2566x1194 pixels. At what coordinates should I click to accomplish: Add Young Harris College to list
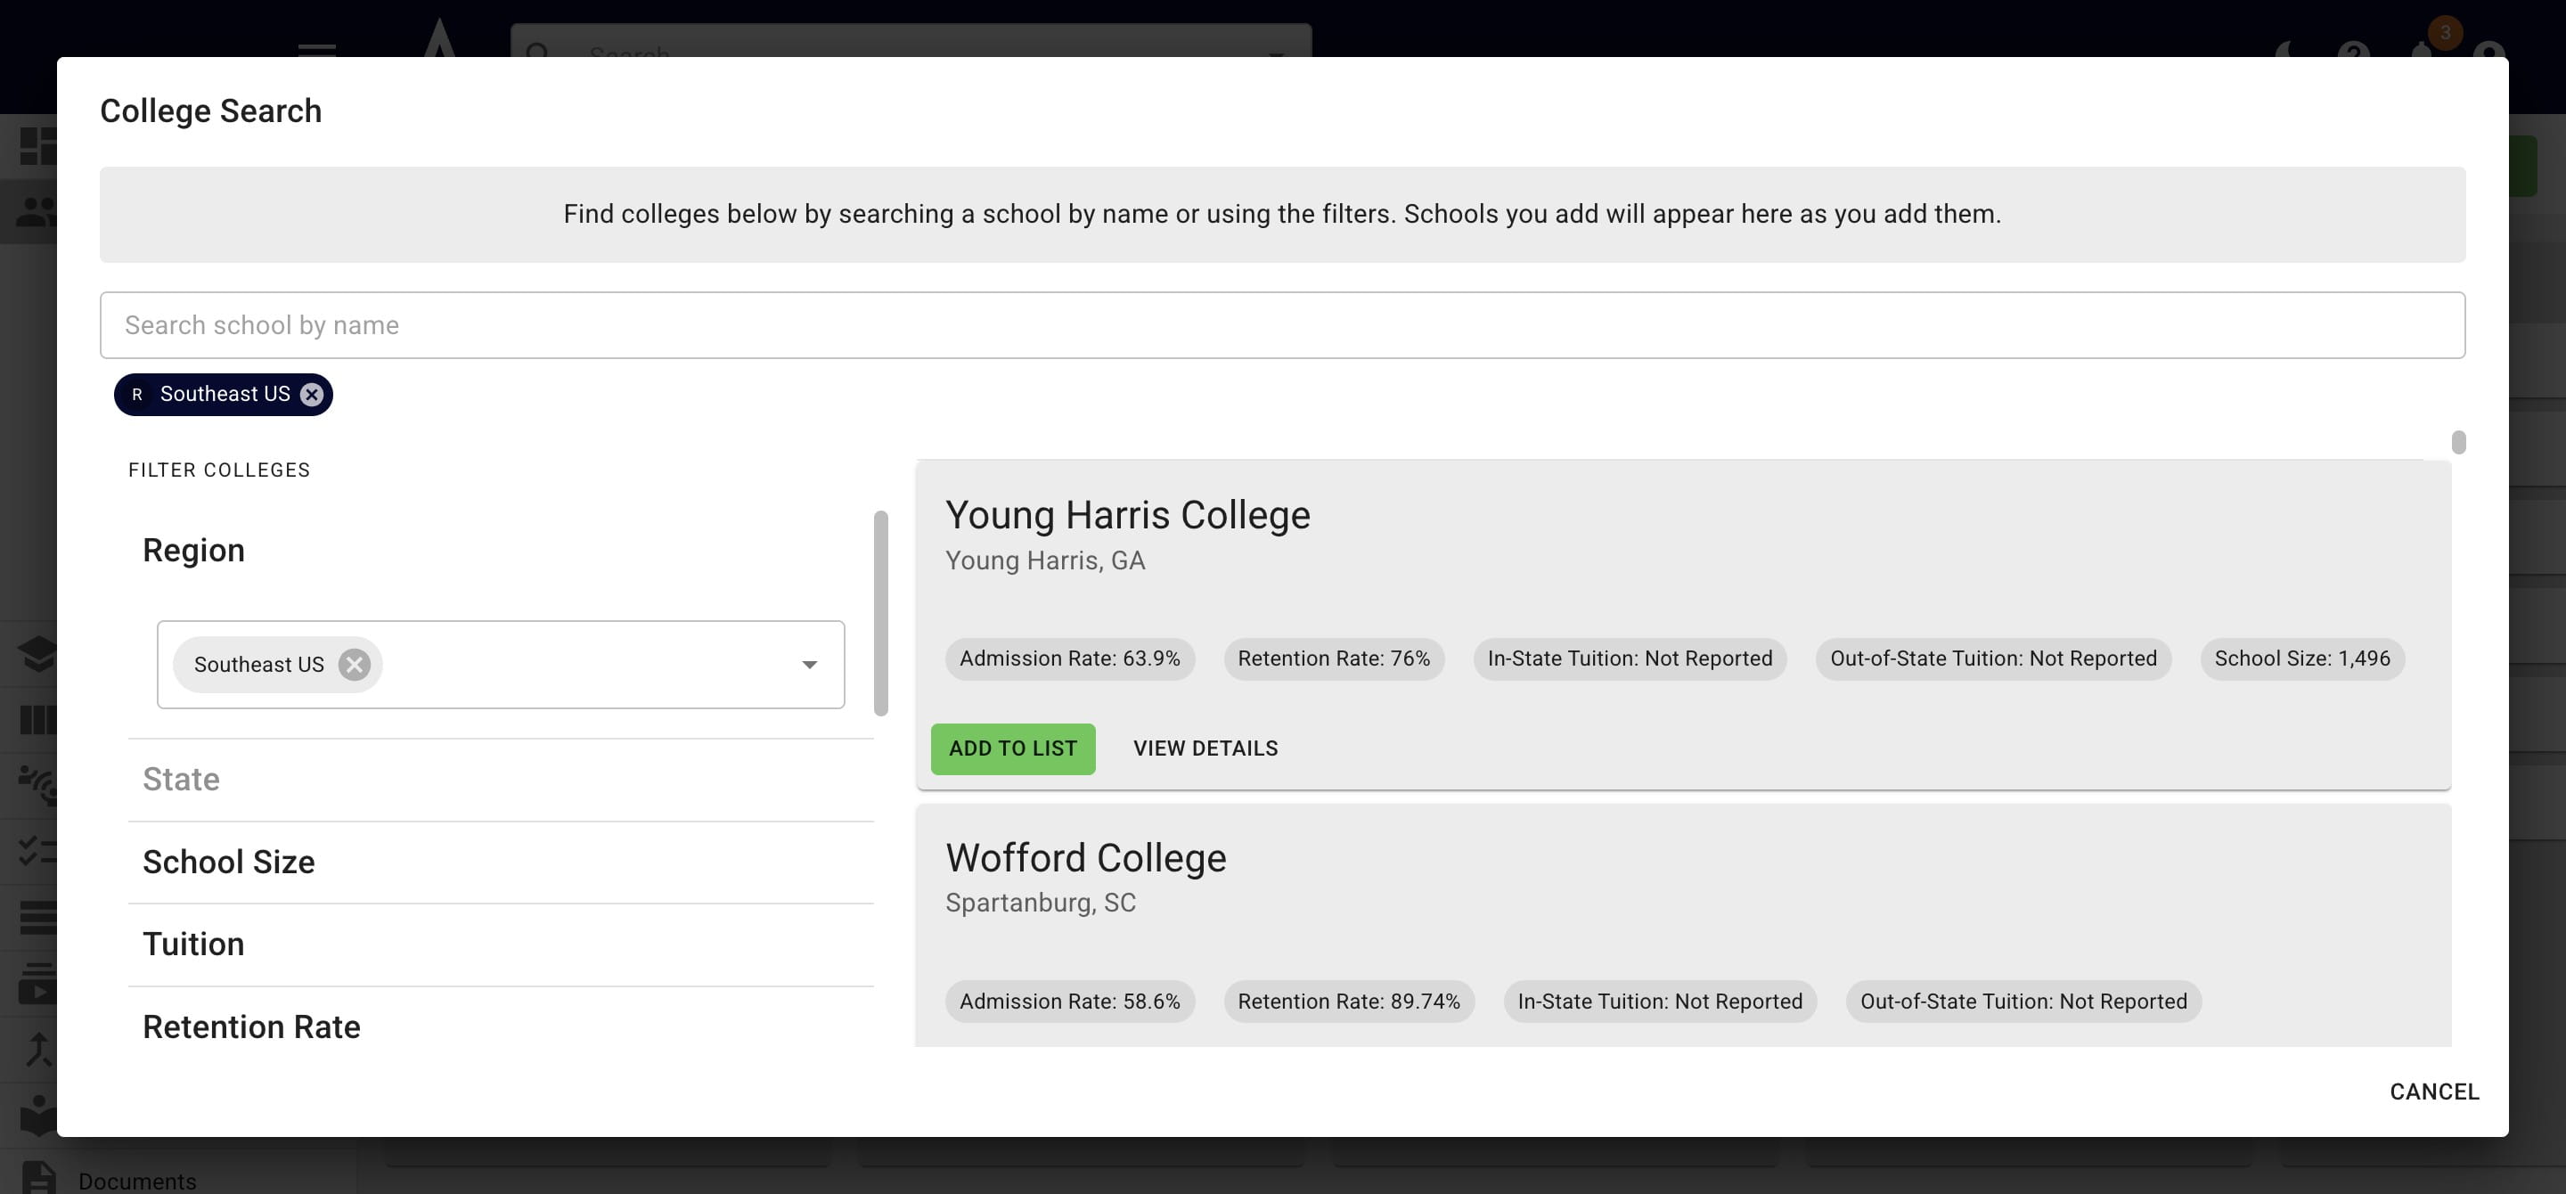[1013, 748]
